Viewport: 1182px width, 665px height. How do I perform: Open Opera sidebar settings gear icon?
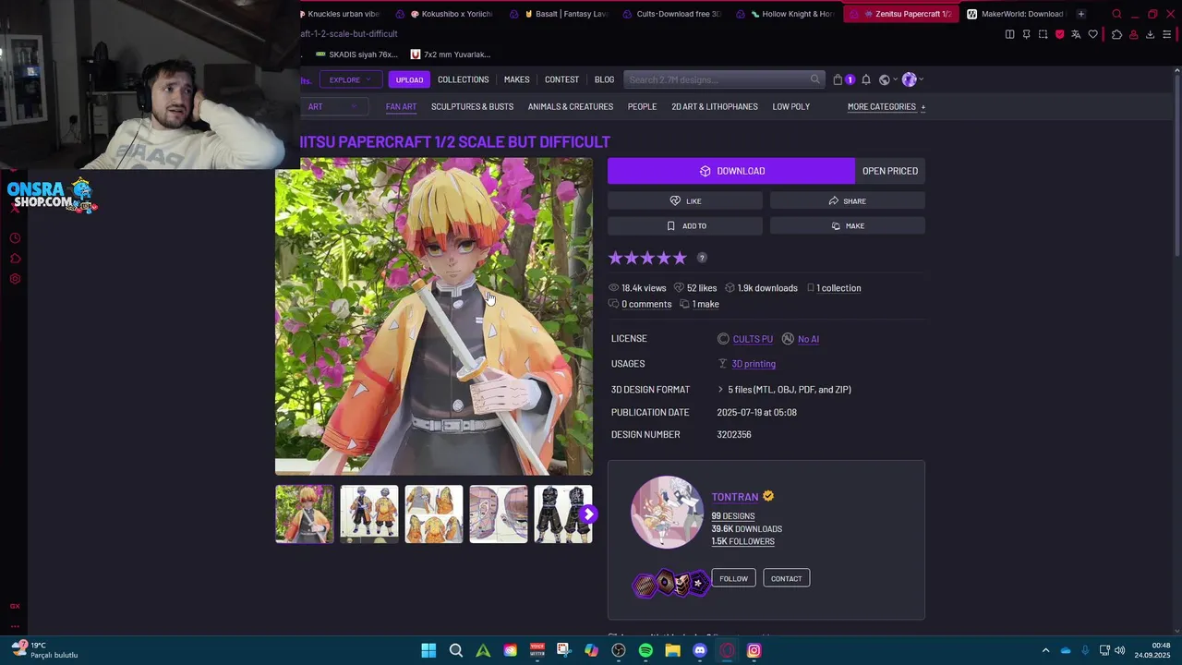pos(15,279)
